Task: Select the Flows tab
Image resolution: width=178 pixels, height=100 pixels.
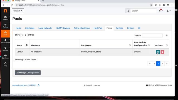Action: point(109,28)
